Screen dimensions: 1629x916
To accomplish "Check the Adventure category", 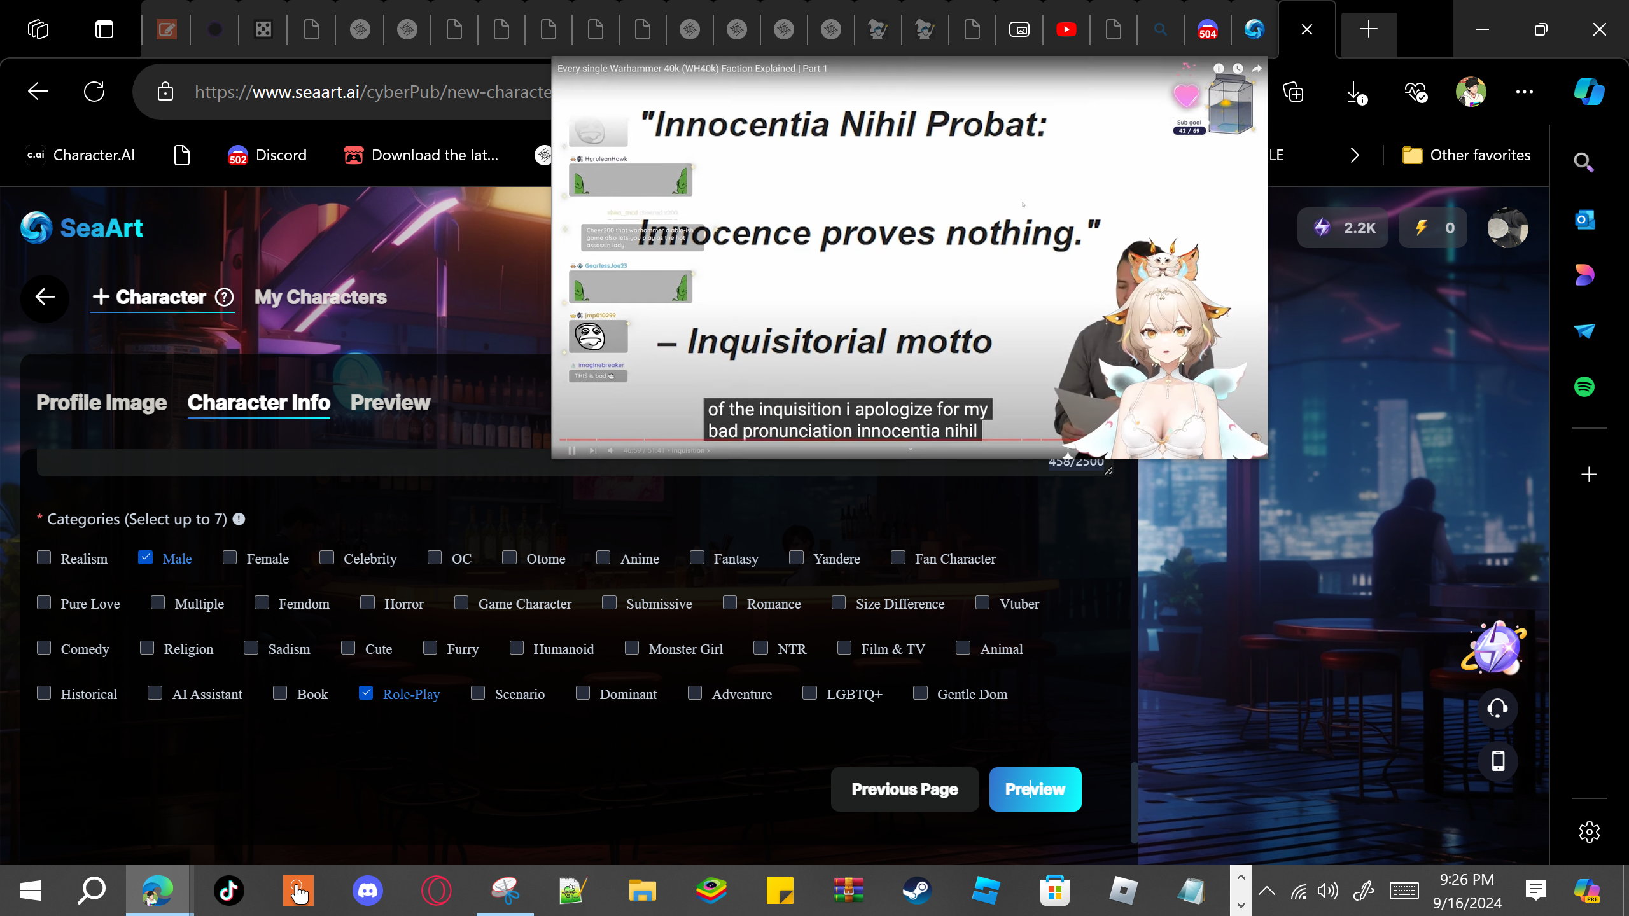I will point(695,693).
